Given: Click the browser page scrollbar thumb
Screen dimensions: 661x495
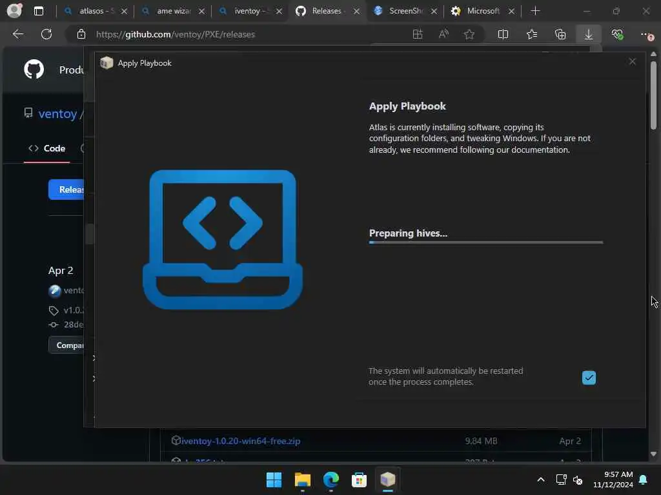Looking at the screenshot, I should (653, 95).
